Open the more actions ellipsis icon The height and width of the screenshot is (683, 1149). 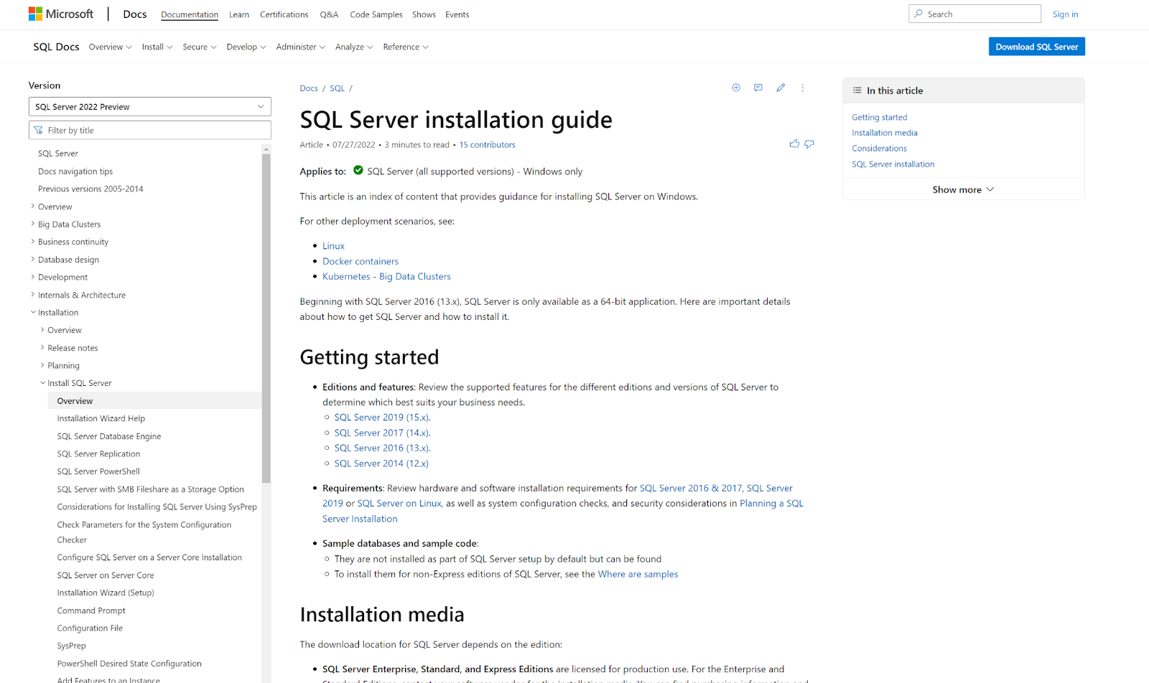[802, 87]
